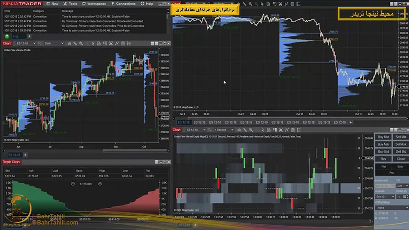409x230 pixels.
Task: Open the New menu in Control Center
Action: [x=52, y=4]
